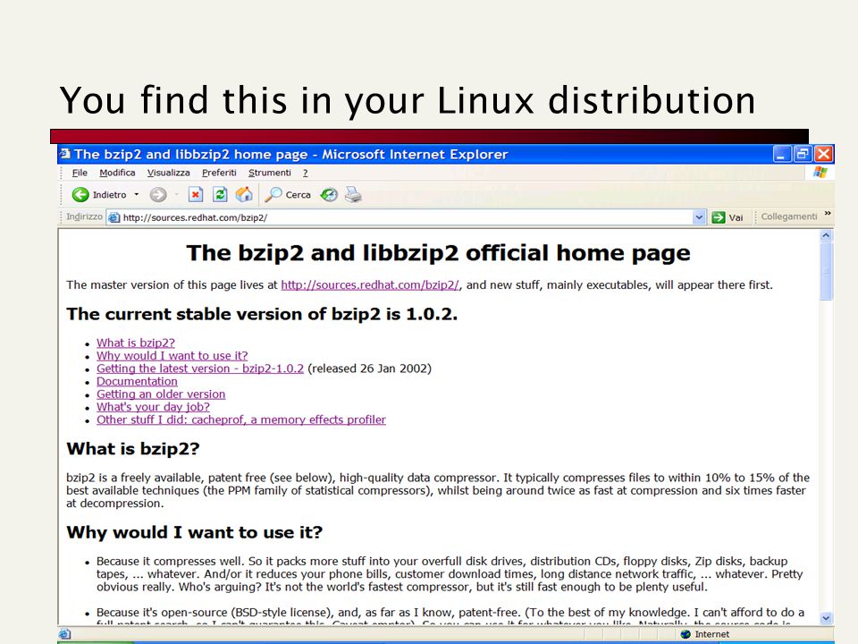Open the File menu
This screenshot has width=858, height=644.
click(x=80, y=173)
